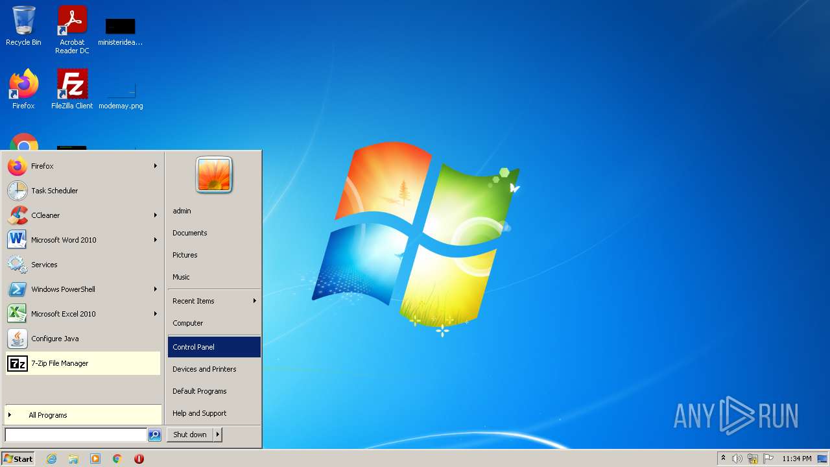830x467 pixels.
Task: Launch 7-Zip File Manager
Action: coord(83,363)
